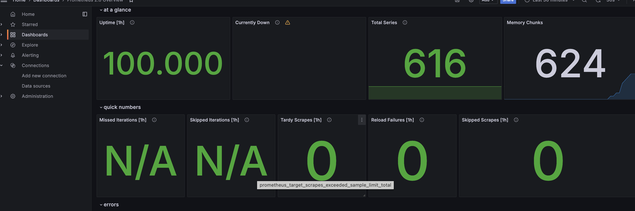
Task: Click info icon beside Skipped Scrapes [1h]
Action: point(516,120)
